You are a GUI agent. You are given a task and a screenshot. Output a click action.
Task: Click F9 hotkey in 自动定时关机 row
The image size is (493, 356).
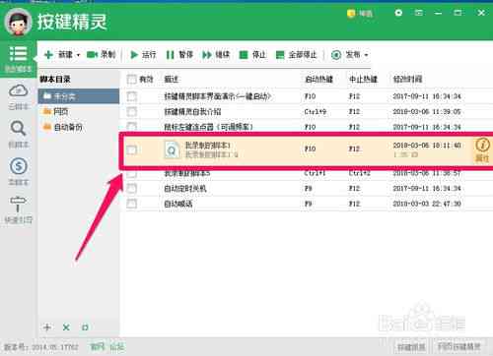(308, 188)
